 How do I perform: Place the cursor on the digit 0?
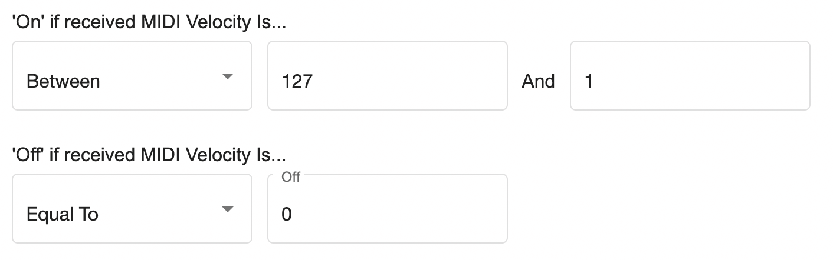click(287, 214)
